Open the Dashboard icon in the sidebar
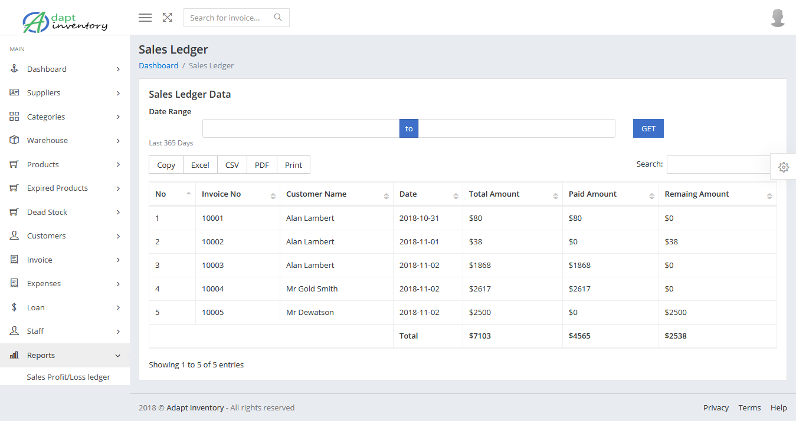The height and width of the screenshot is (421, 796). point(14,68)
